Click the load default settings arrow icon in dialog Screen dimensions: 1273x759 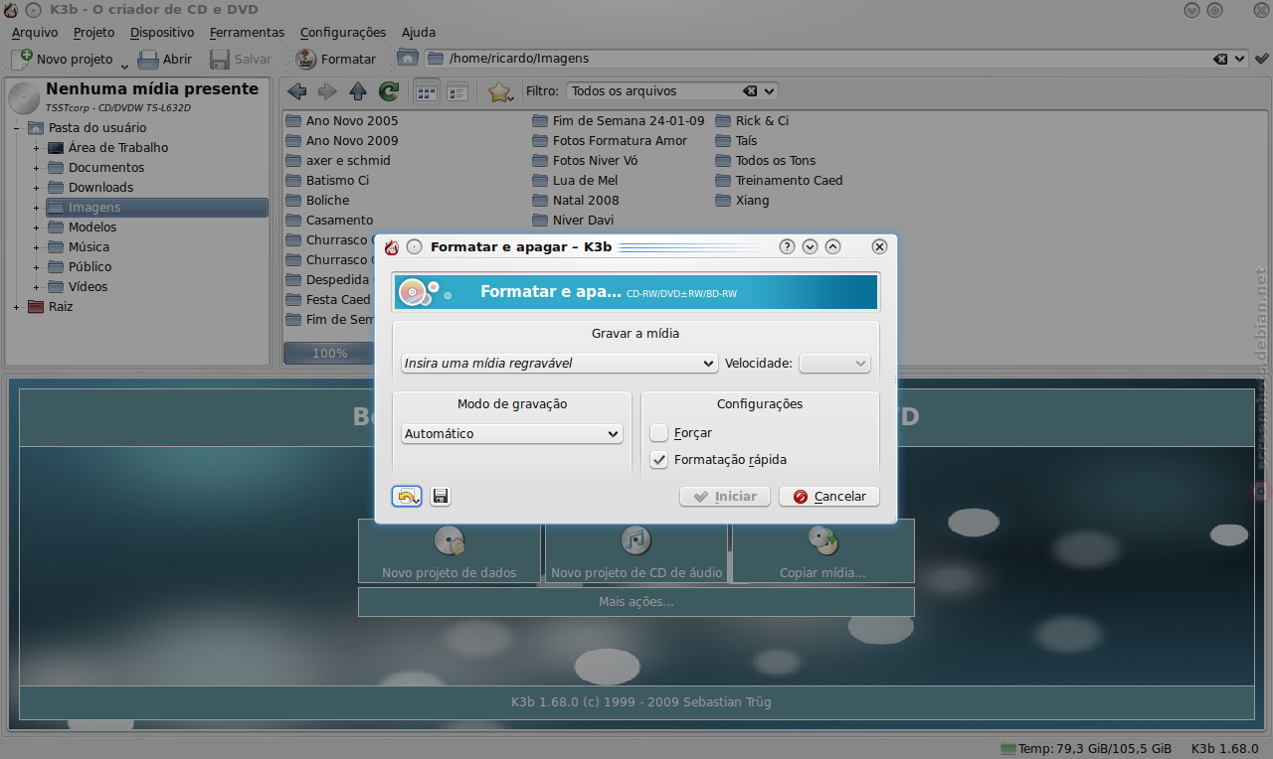pos(407,497)
